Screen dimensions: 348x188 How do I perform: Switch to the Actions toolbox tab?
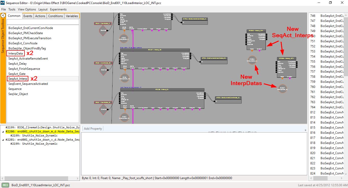click(40, 16)
